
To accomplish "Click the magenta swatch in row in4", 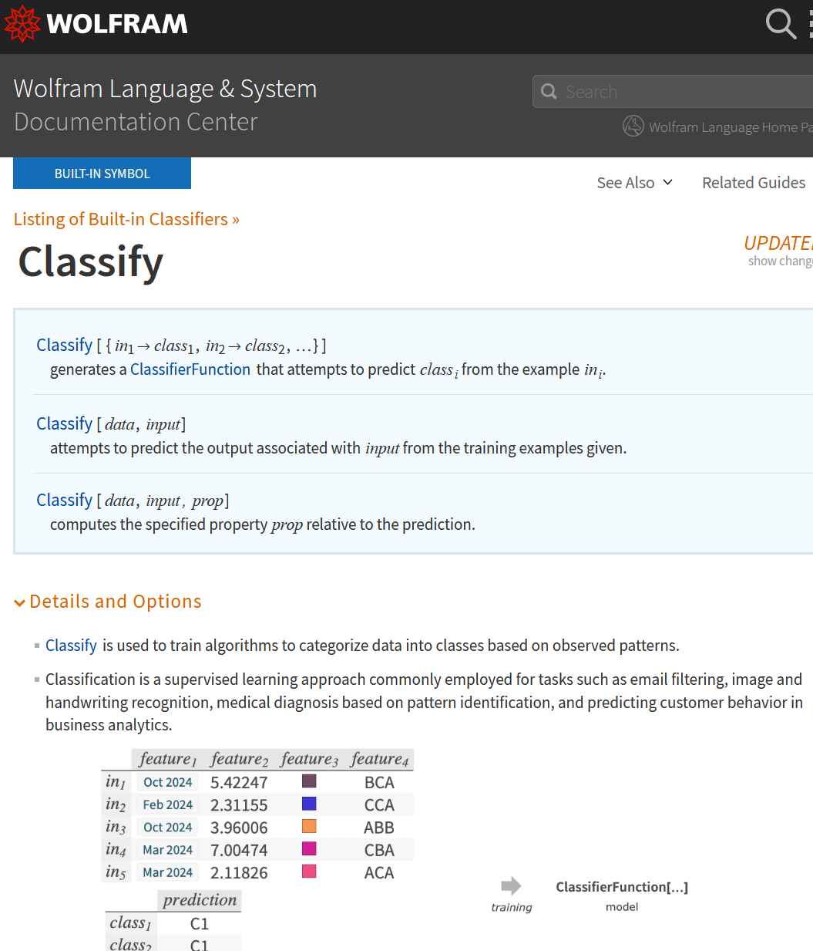I will [309, 848].
